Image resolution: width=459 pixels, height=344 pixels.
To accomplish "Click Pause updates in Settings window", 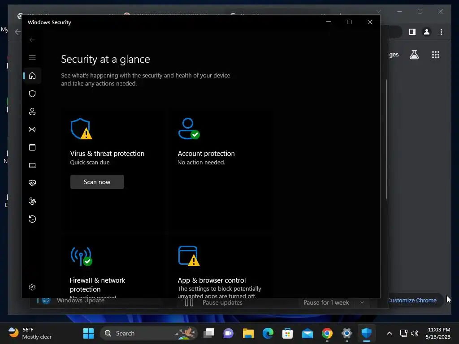I will pos(222,302).
